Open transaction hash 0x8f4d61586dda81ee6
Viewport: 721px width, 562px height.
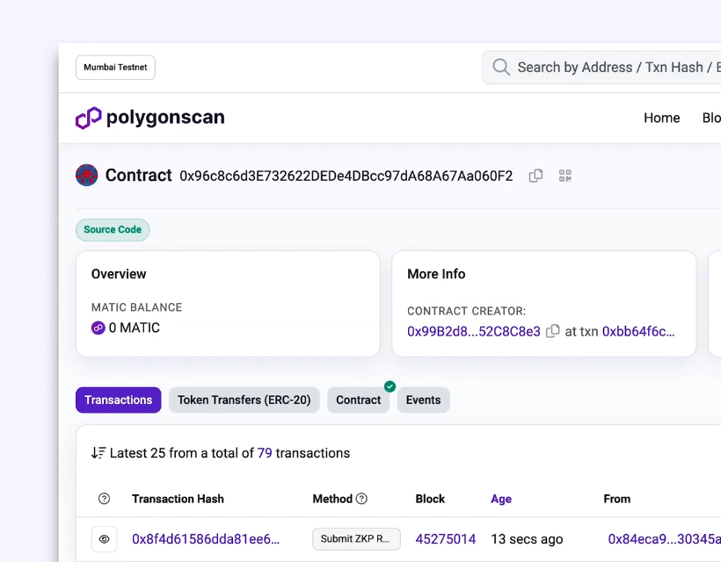[206, 539]
